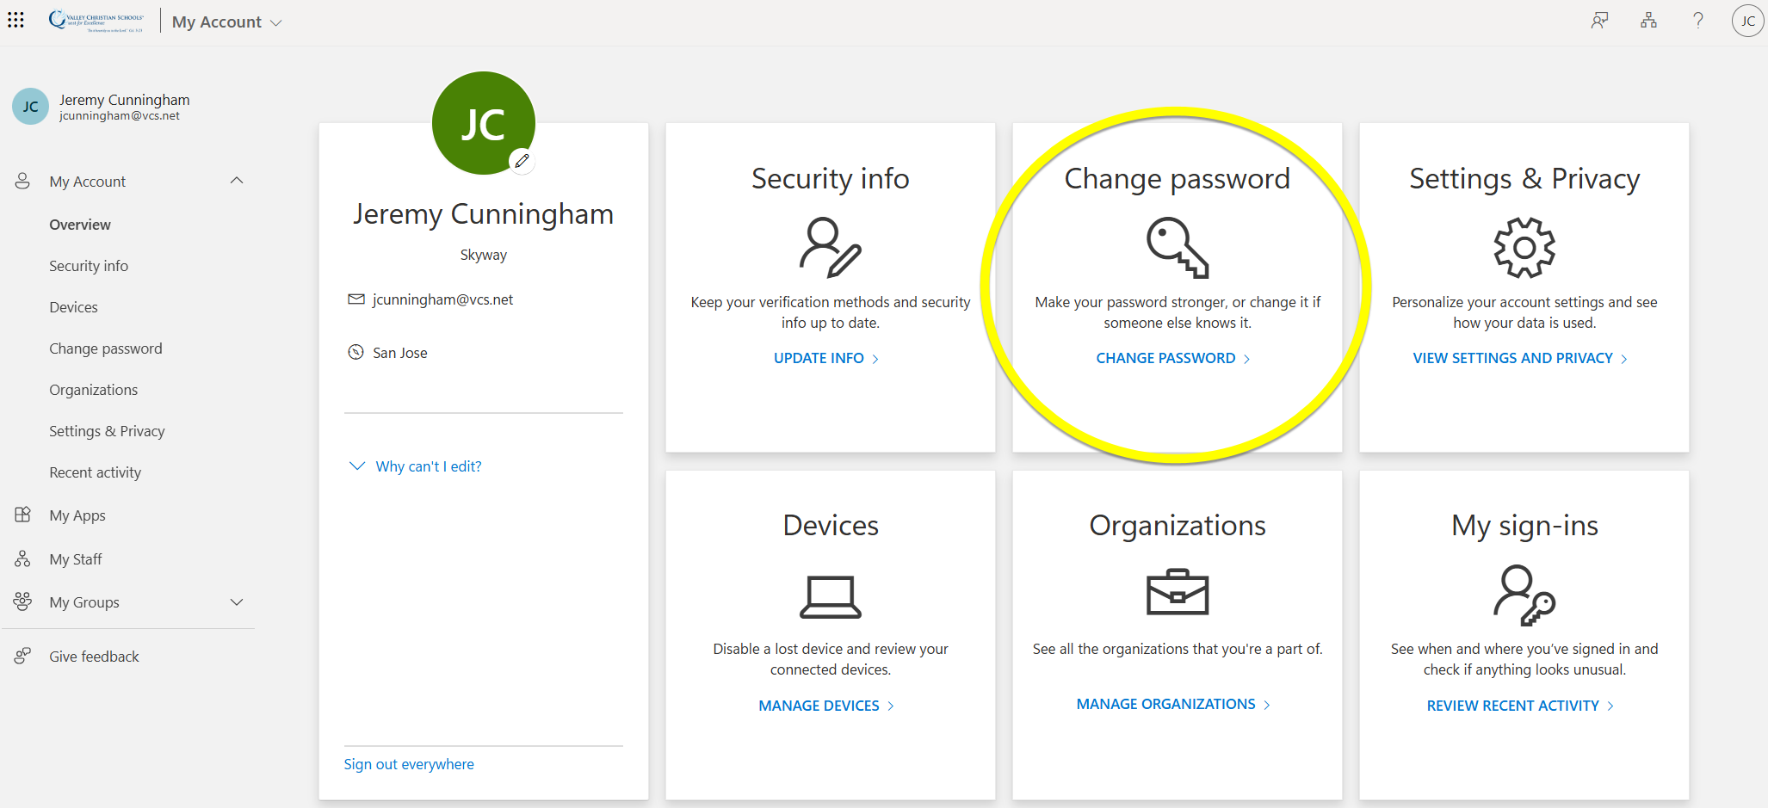Open My Apps from the sidebar
1768x808 pixels.
[x=77, y=515]
